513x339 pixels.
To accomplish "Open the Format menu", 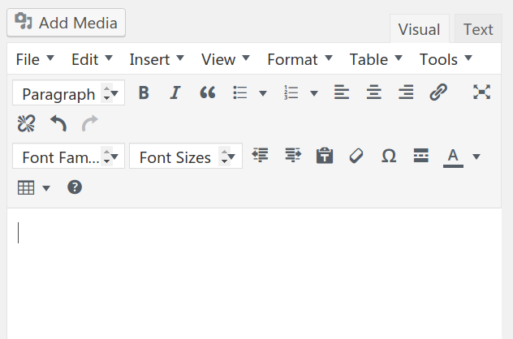I will (299, 59).
